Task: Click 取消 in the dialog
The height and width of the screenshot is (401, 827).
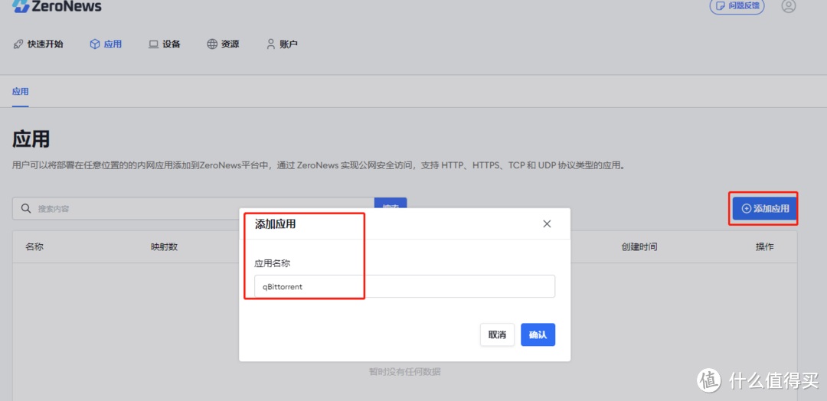Action: (x=498, y=334)
